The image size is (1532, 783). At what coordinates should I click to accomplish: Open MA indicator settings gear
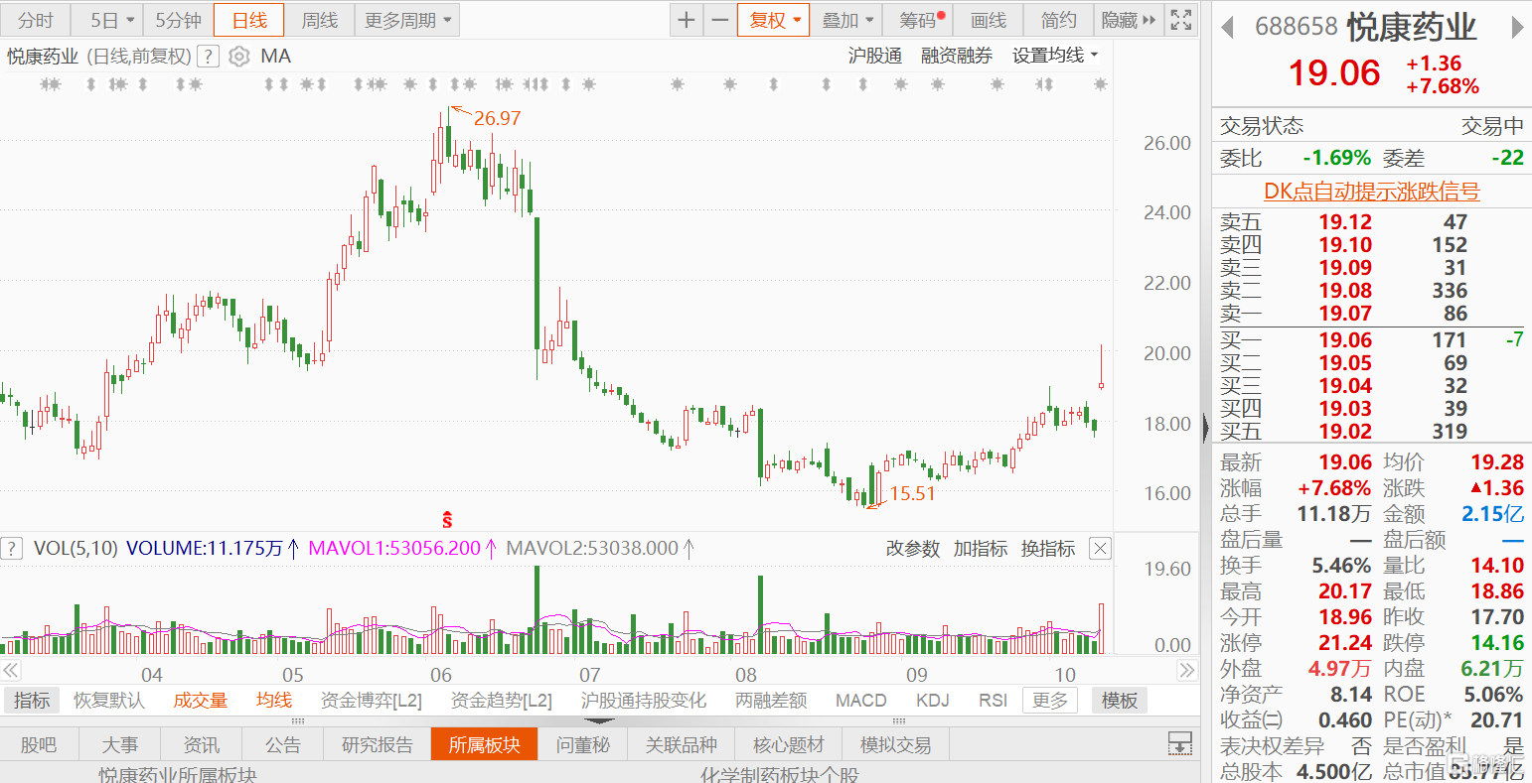coord(238,57)
